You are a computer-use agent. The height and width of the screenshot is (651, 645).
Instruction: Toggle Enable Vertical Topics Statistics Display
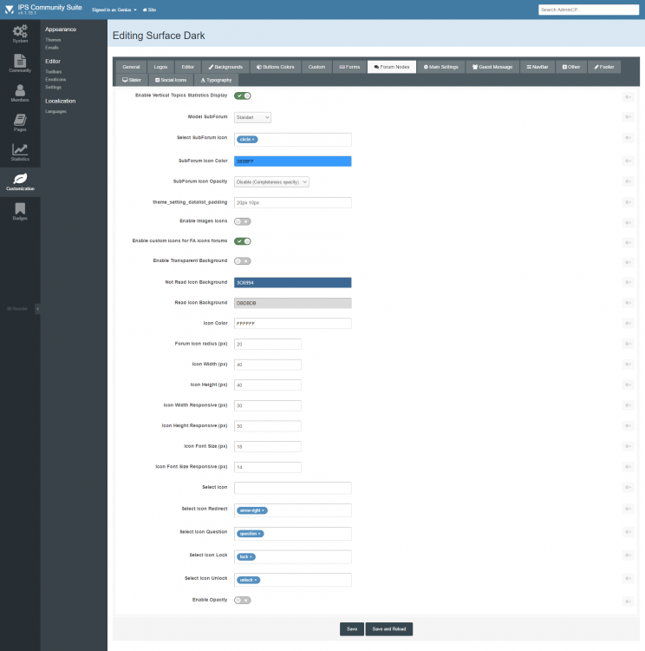243,95
